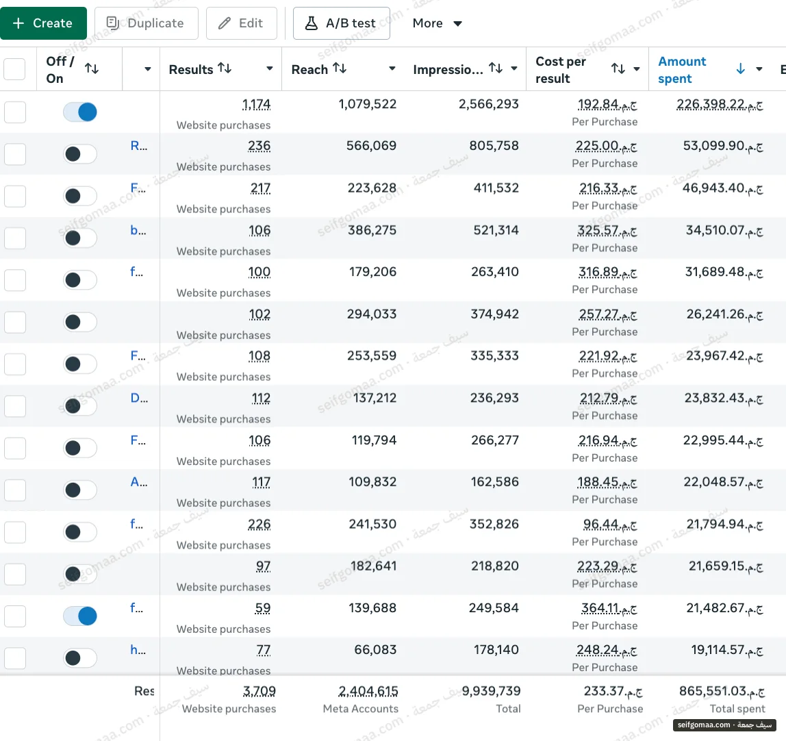This screenshot has width=786, height=741.
Task: Click the Amount spent column header
Action: [x=682, y=70]
